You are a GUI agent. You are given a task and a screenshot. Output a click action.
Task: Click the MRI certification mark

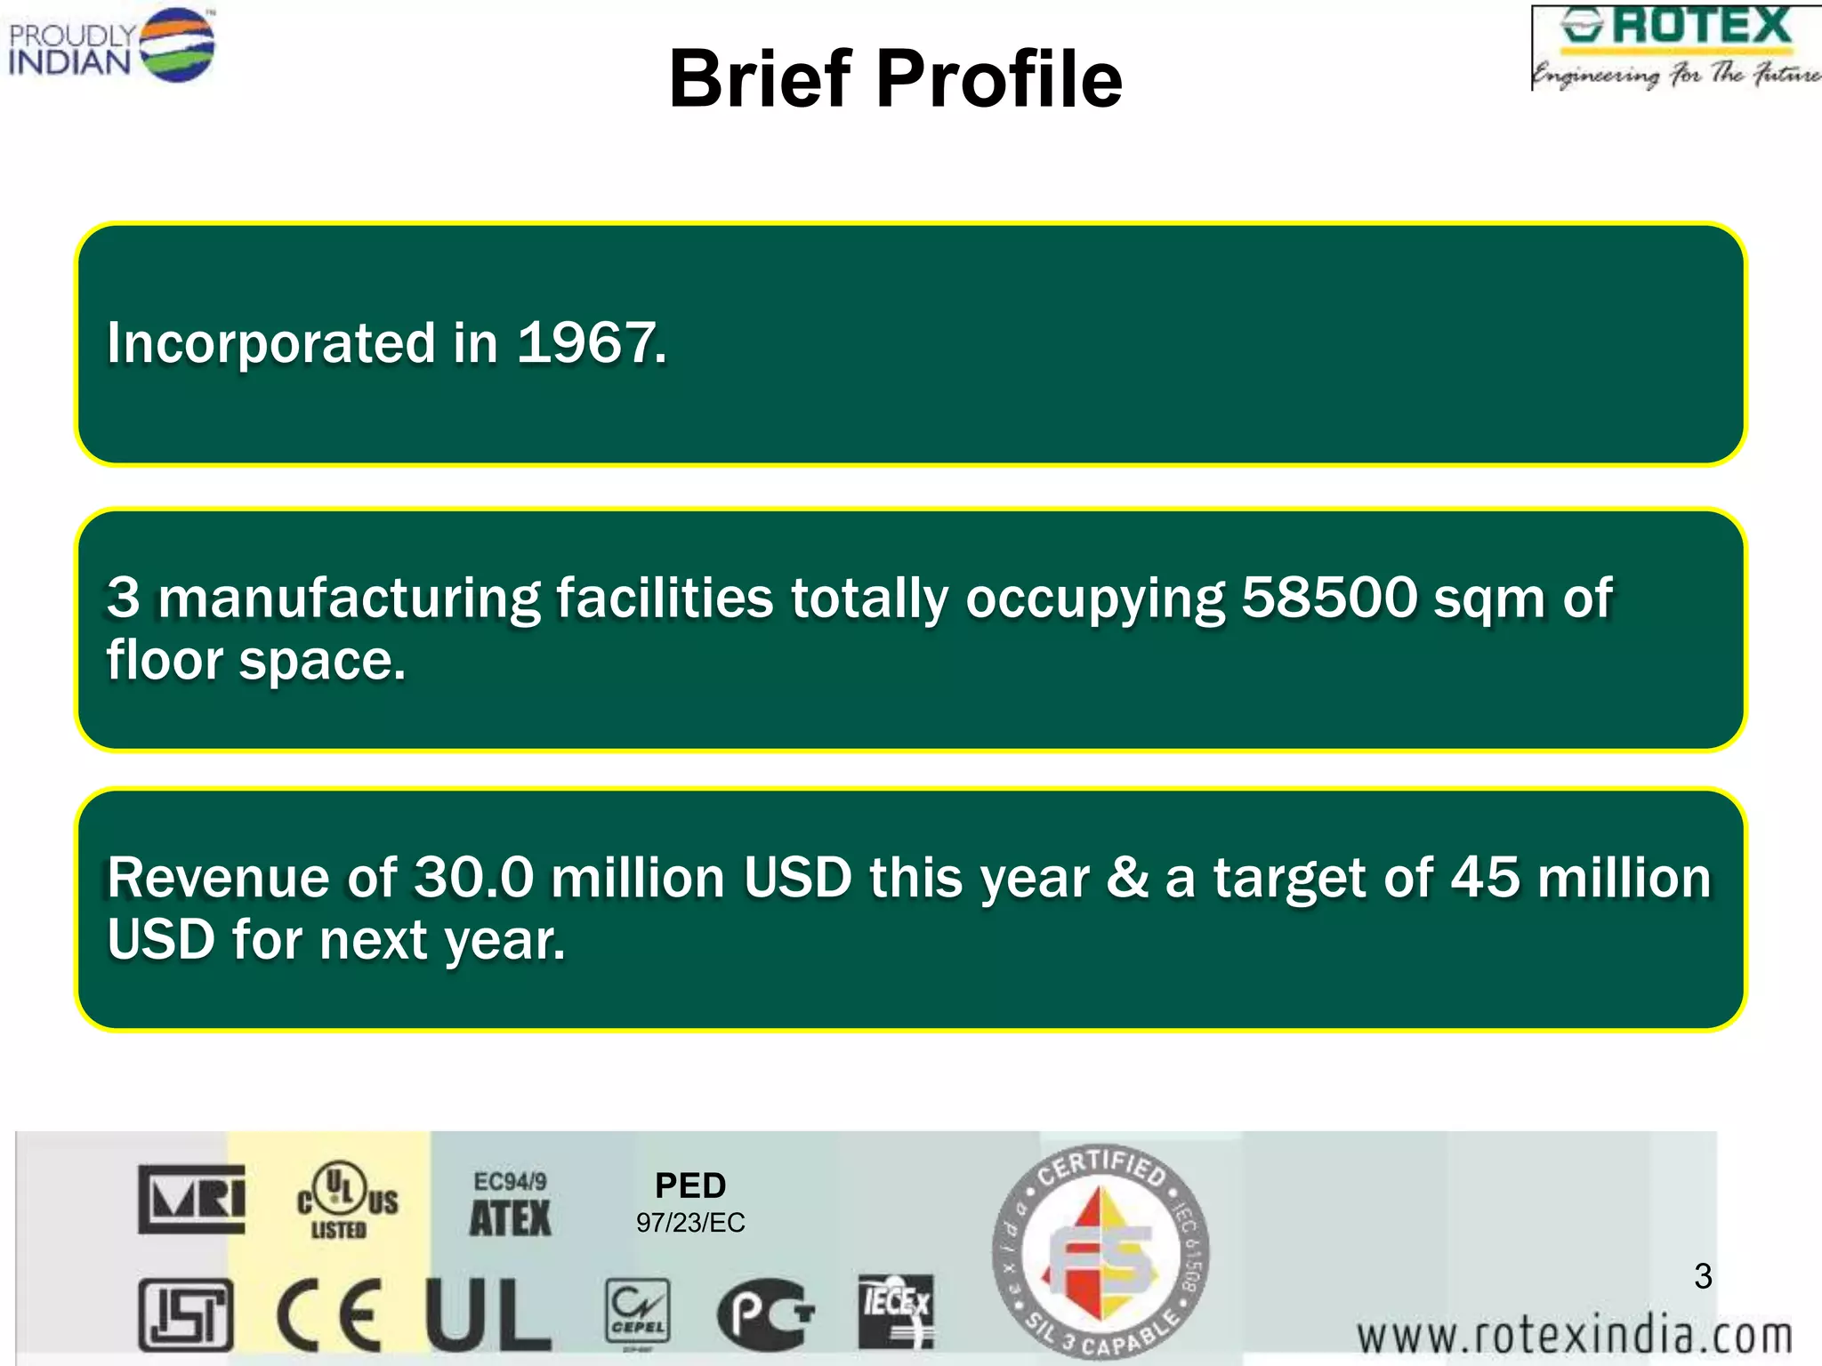click(x=192, y=1200)
